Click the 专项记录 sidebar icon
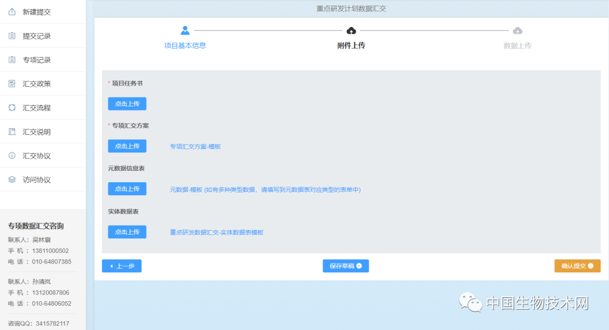 pos(12,60)
